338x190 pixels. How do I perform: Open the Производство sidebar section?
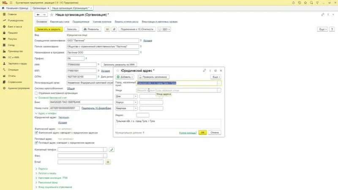(x=15, y=51)
